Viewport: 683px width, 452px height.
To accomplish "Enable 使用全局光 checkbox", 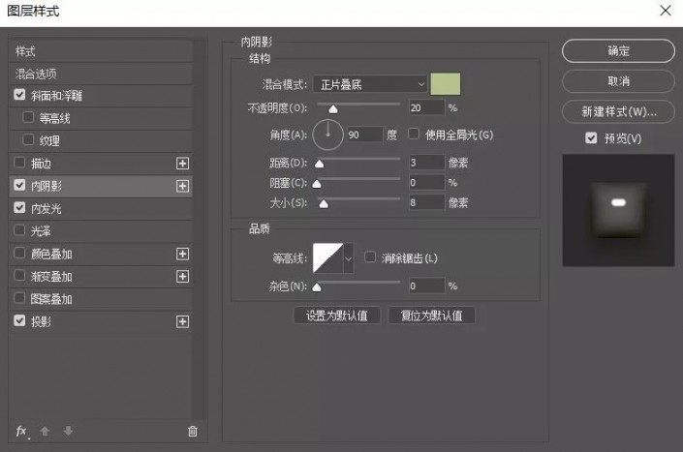I will click(414, 134).
